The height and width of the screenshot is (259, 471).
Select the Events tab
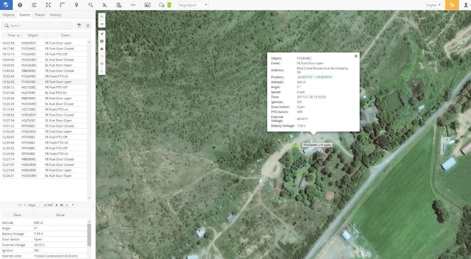[x=25, y=15]
